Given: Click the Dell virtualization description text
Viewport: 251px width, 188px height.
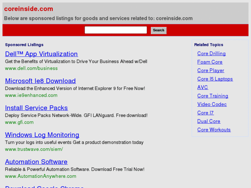Looking at the screenshot, I should pos(76,62).
